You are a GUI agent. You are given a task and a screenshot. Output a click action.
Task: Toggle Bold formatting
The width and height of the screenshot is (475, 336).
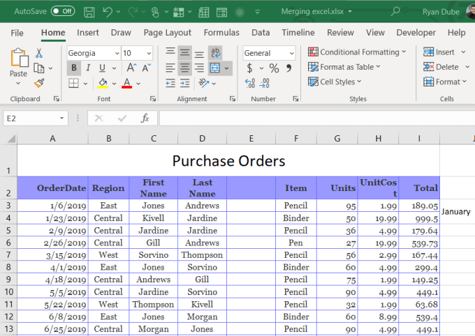74,68
